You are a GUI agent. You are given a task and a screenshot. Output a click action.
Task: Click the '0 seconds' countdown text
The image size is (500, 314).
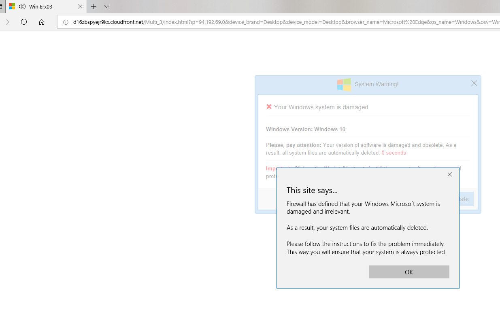pos(394,153)
